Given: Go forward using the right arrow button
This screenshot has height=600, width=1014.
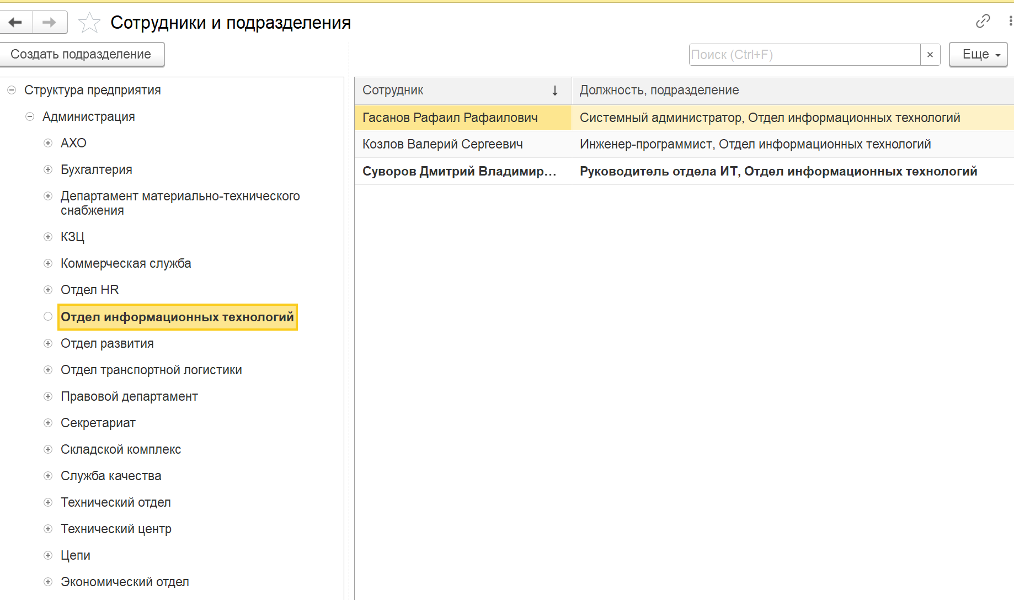Looking at the screenshot, I should 50,23.
